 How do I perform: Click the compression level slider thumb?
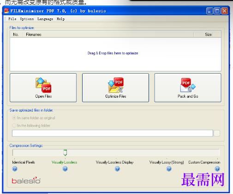click(x=65, y=153)
